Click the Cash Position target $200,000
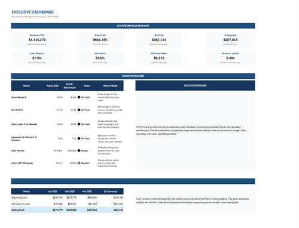Image resolution: width=299 pixels, height=228 pixels. (x=72, y=150)
